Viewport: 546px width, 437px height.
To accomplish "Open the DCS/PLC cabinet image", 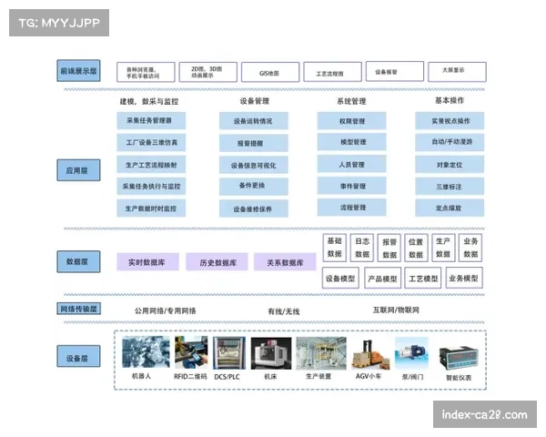I will [229, 352].
